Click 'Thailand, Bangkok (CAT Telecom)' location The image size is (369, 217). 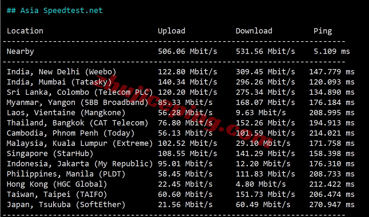pyautogui.click(x=78, y=123)
